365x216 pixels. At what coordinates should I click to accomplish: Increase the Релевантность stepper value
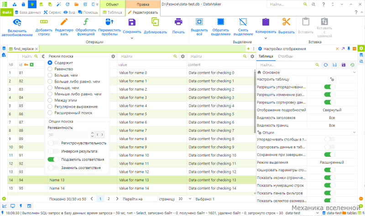pyautogui.click(x=93, y=133)
